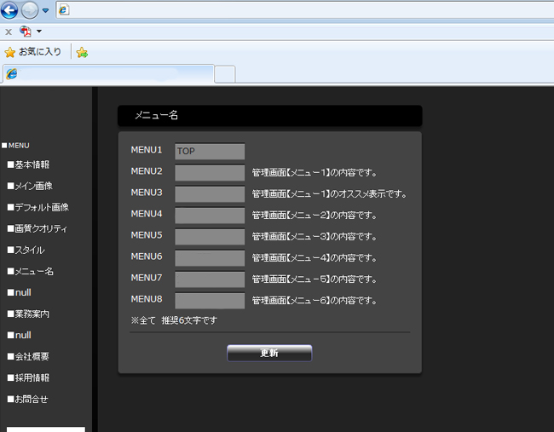Focus the MENU8 text input field
The width and height of the screenshot is (554, 432).
(210, 301)
